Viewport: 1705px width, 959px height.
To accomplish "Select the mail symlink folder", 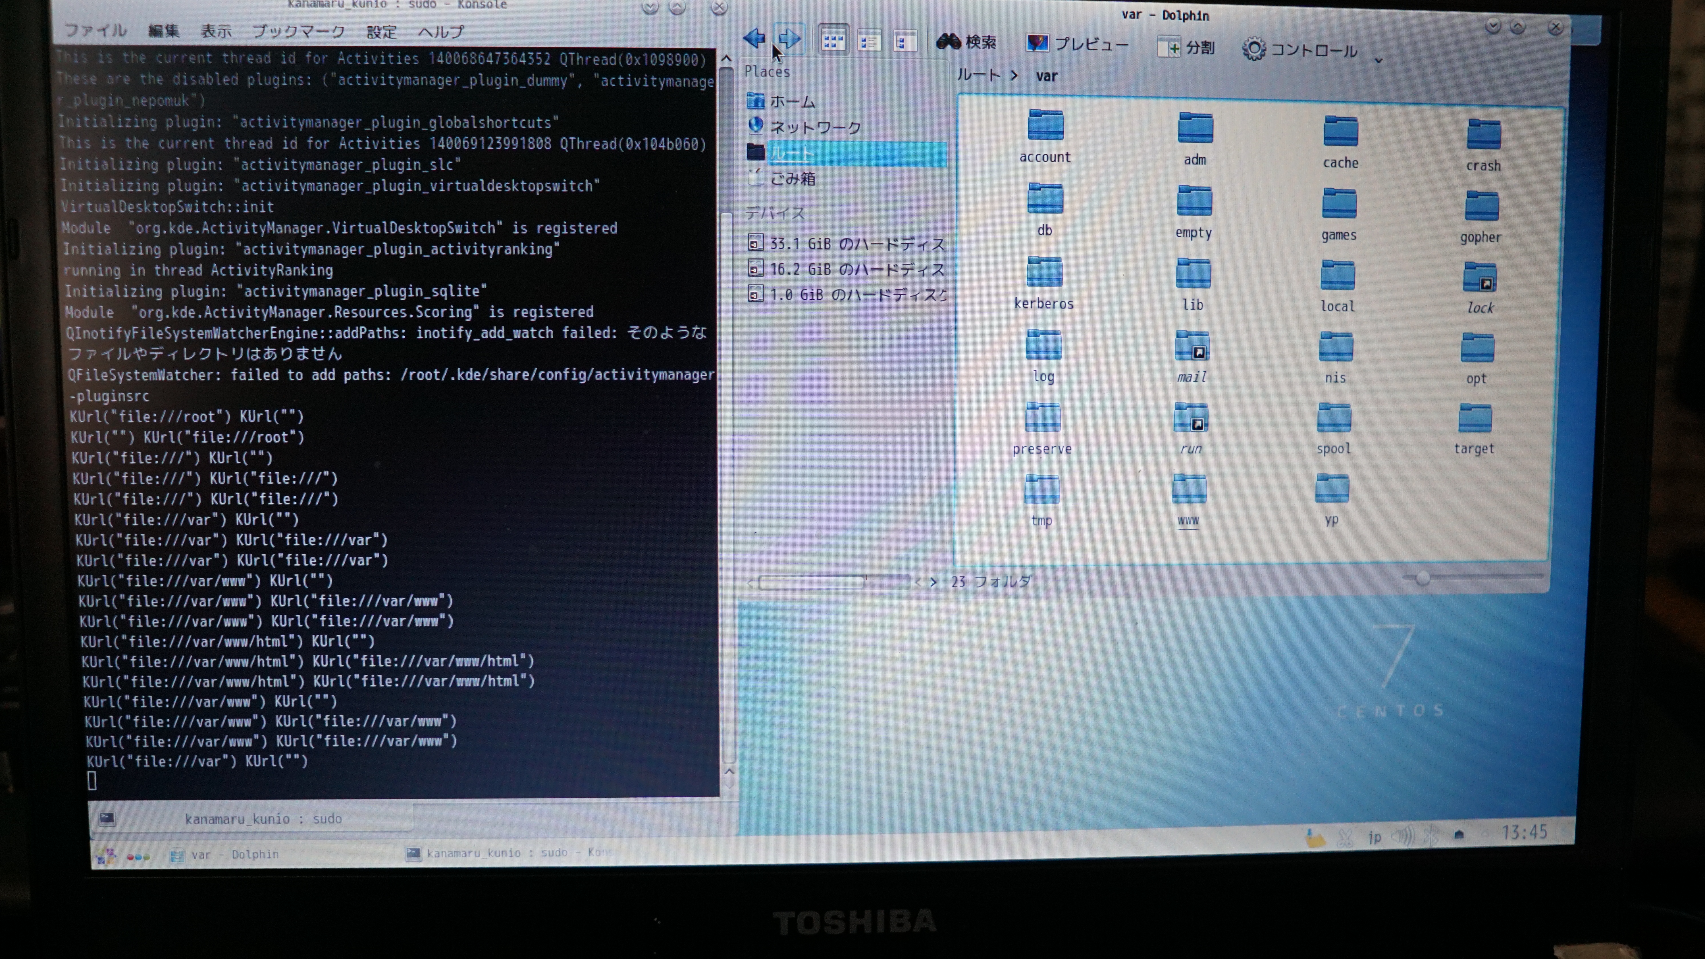I will pyautogui.click(x=1192, y=357).
